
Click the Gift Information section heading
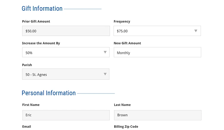tap(42, 9)
